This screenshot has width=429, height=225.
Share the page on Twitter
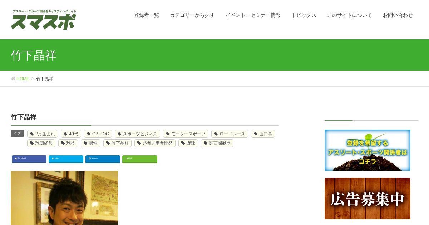pos(66,159)
